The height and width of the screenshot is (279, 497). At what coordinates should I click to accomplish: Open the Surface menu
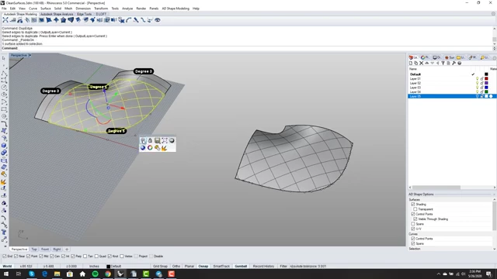[x=45, y=9]
